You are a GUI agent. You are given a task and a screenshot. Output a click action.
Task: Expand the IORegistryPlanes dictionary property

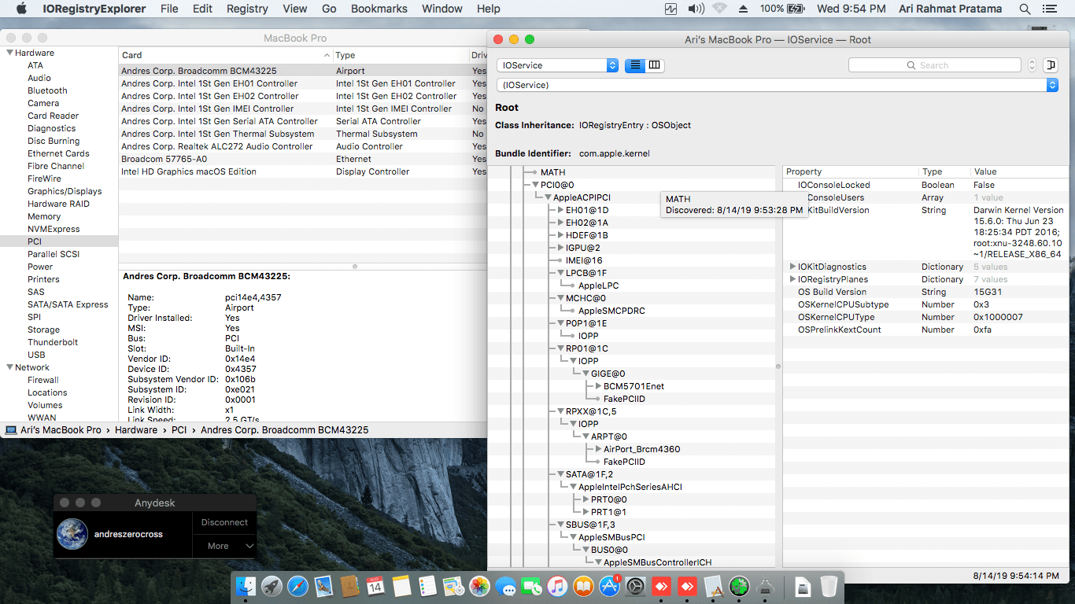click(792, 279)
